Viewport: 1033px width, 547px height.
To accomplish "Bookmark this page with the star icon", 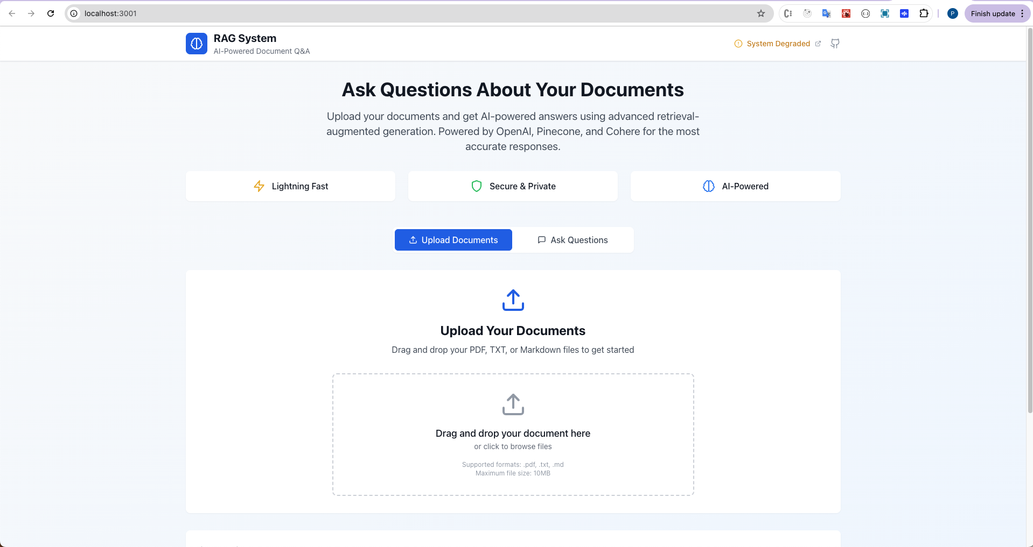I will [x=761, y=13].
